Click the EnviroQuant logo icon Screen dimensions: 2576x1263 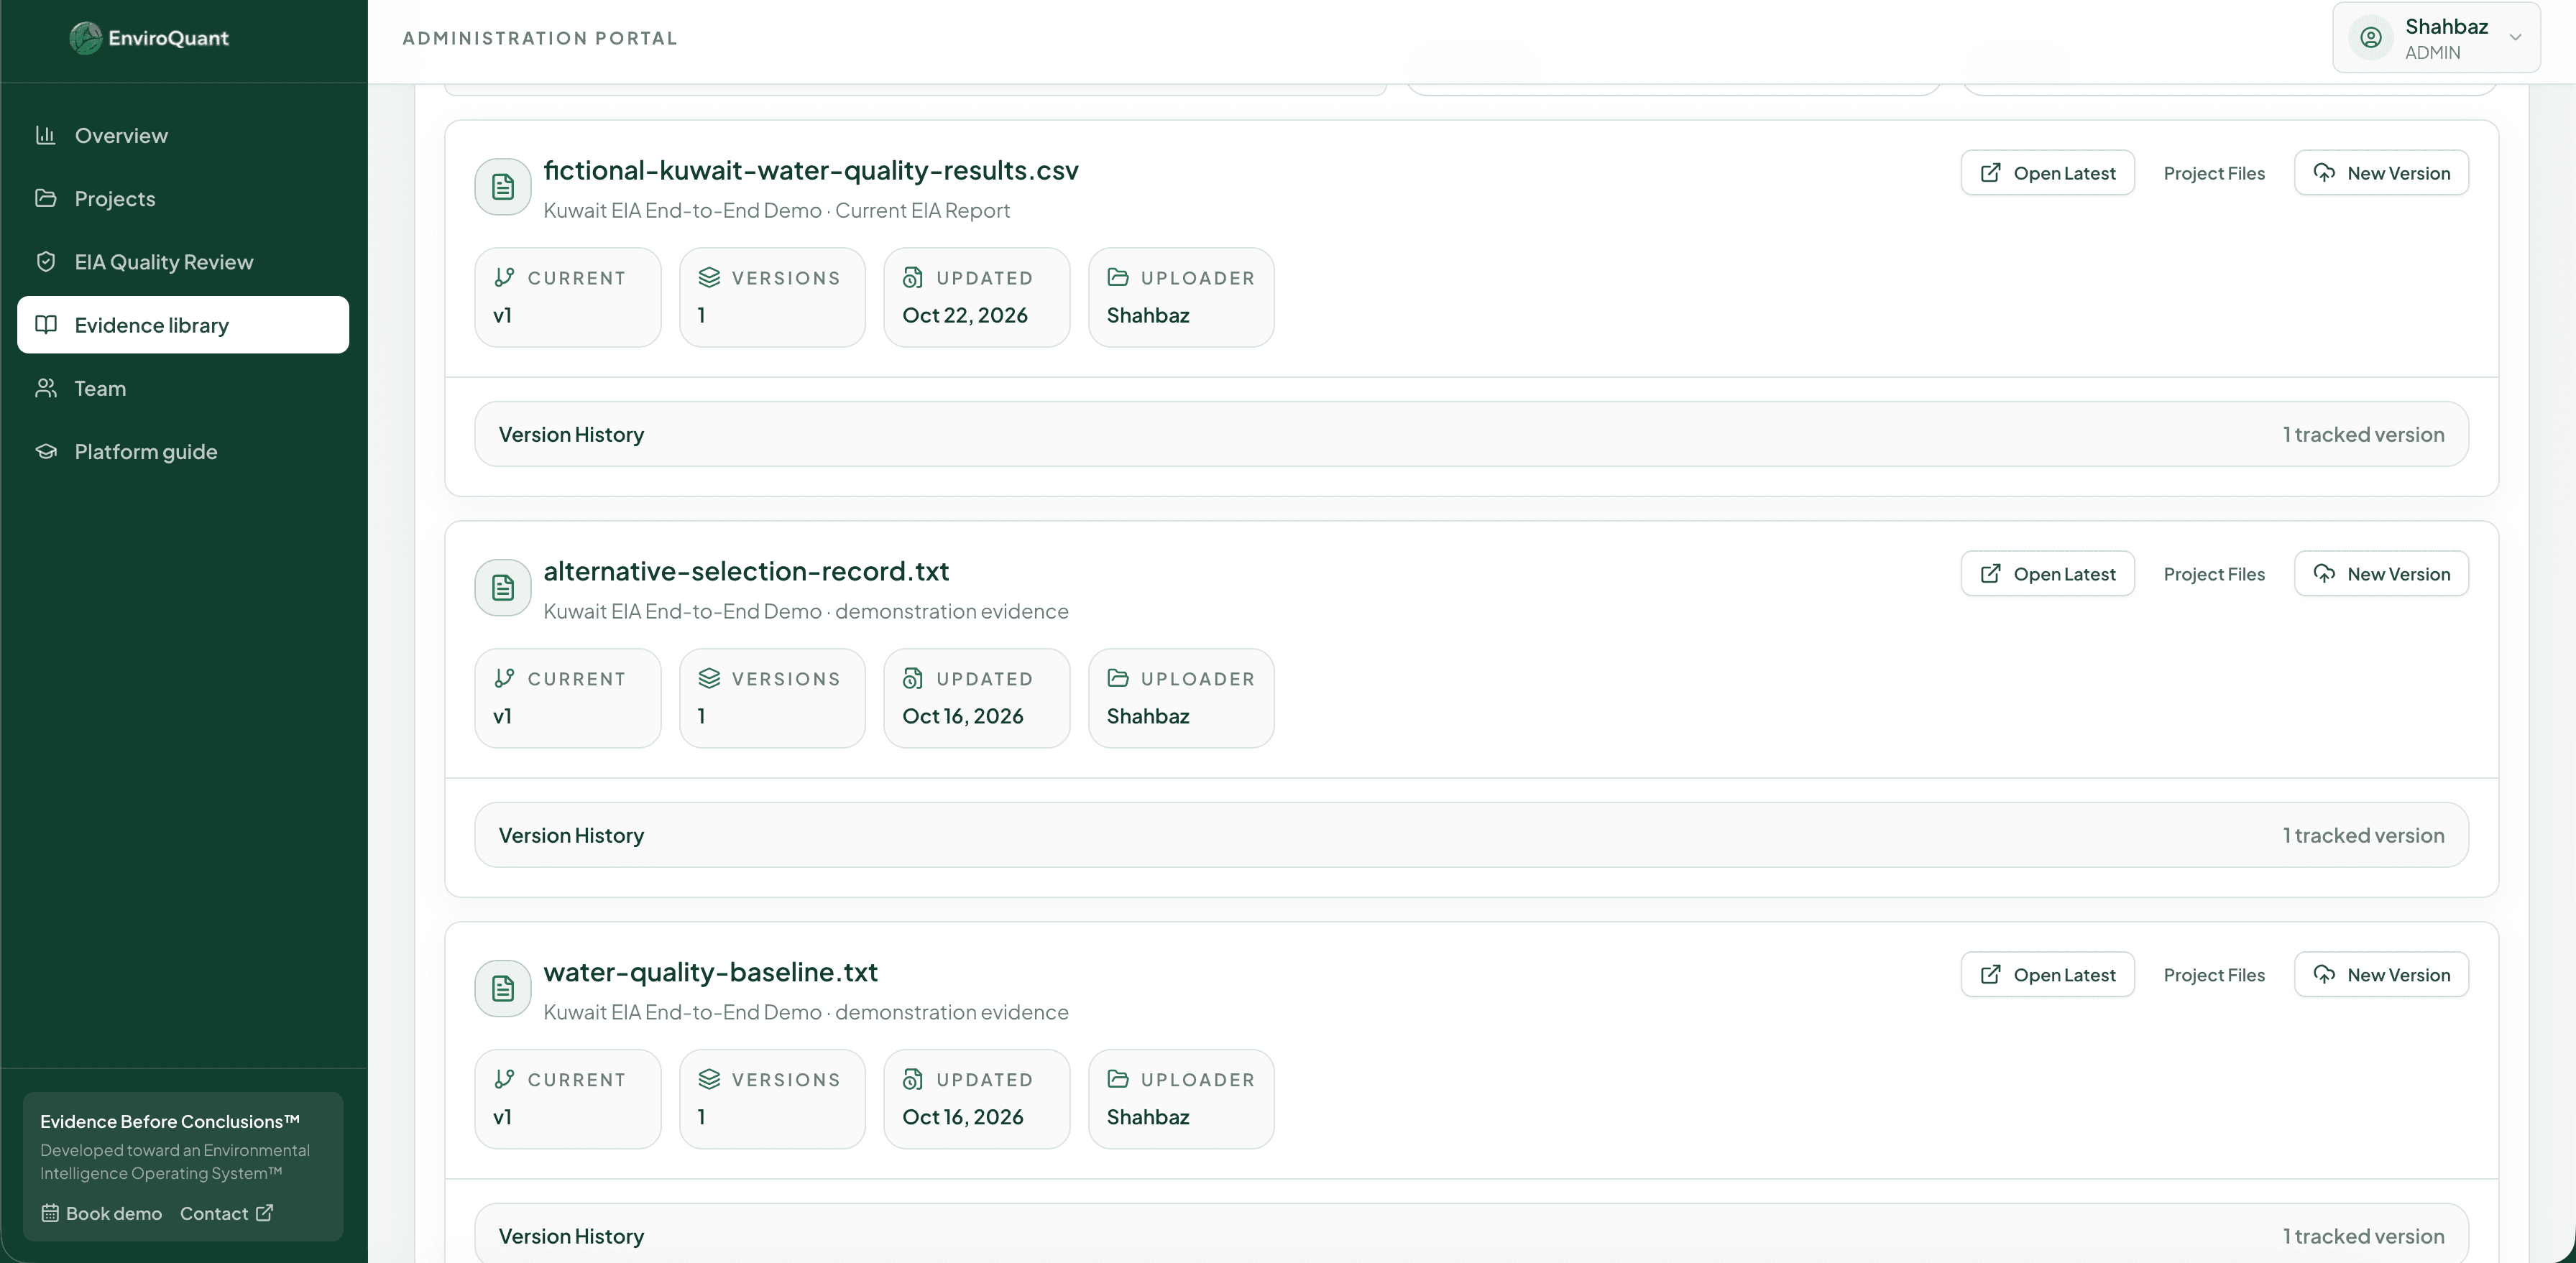[86, 38]
